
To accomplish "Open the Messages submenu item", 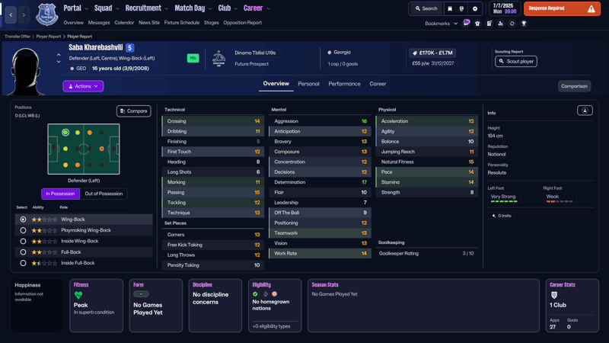I will [99, 23].
